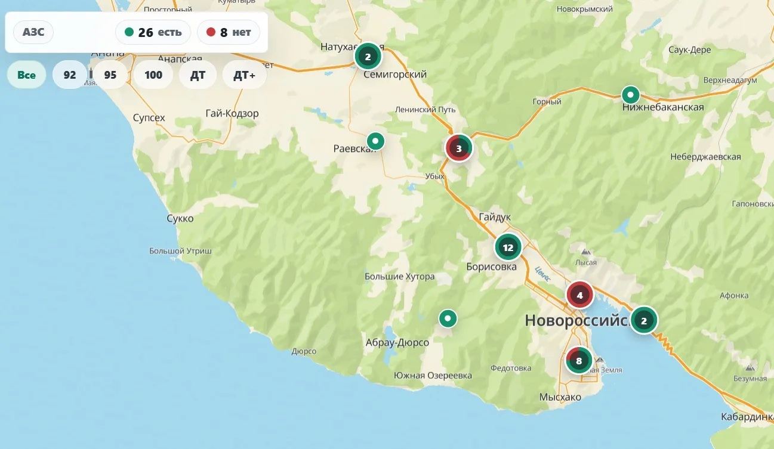Select the green station marker at Раевская
Image resolution: width=774 pixels, height=449 pixels.
pyautogui.click(x=375, y=141)
